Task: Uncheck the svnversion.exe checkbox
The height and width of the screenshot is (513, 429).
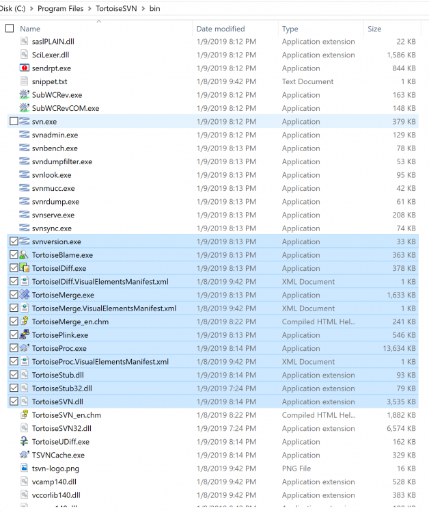Action: pos(14,241)
